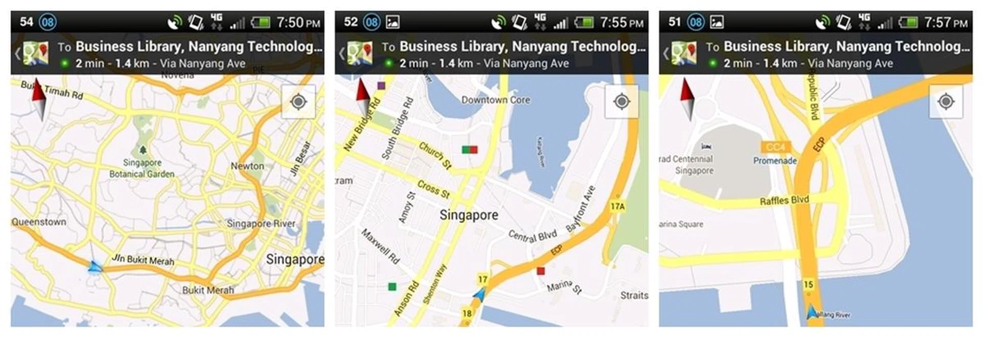Tap the my-location button on the 7:55 PM map
The height and width of the screenshot is (337, 983).
click(622, 102)
